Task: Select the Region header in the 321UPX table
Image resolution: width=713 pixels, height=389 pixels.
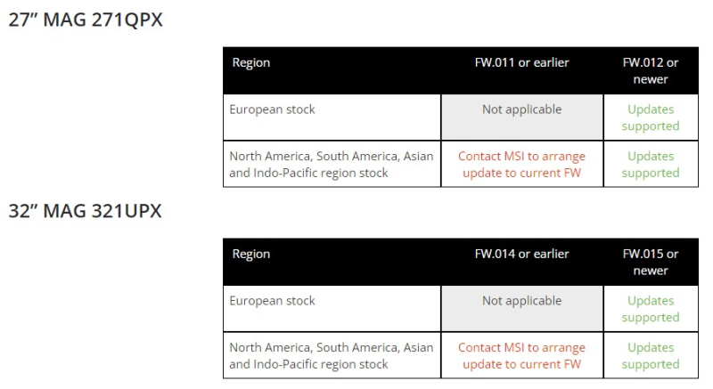Action: 251,255
